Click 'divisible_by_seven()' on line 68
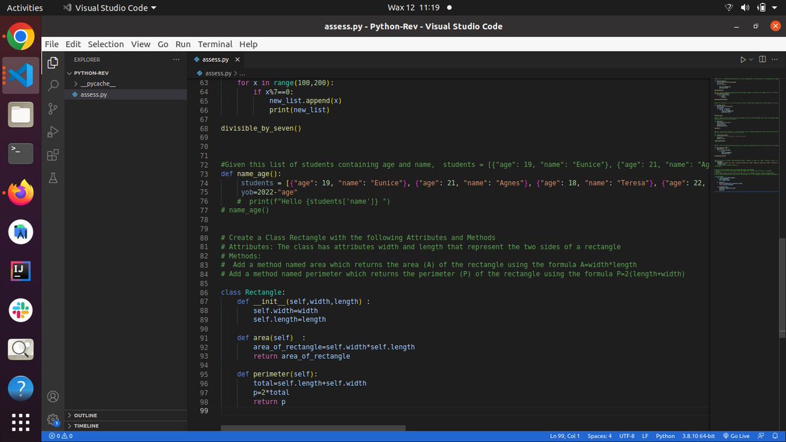Viewport: 786px width, 442px height. click(261, 128)
